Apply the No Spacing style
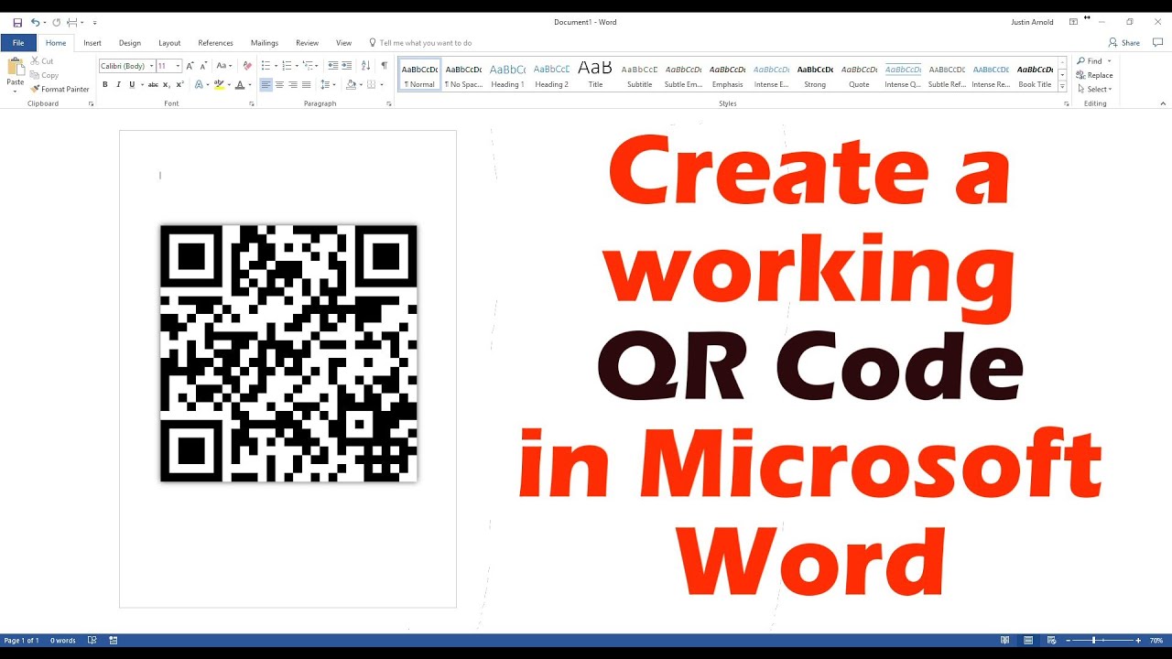Viewport: 1172px width, 659px height. point(463,75)
